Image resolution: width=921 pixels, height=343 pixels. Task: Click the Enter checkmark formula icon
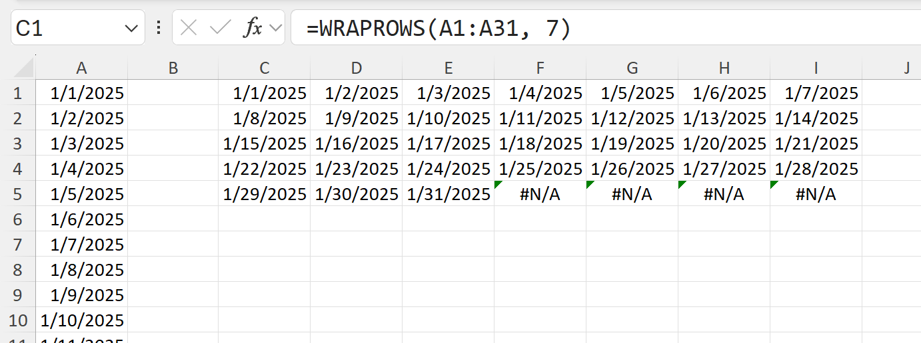pos(220,28)
